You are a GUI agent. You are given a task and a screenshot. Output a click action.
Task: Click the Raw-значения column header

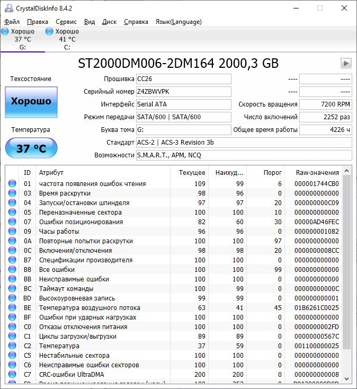(314, 173)
